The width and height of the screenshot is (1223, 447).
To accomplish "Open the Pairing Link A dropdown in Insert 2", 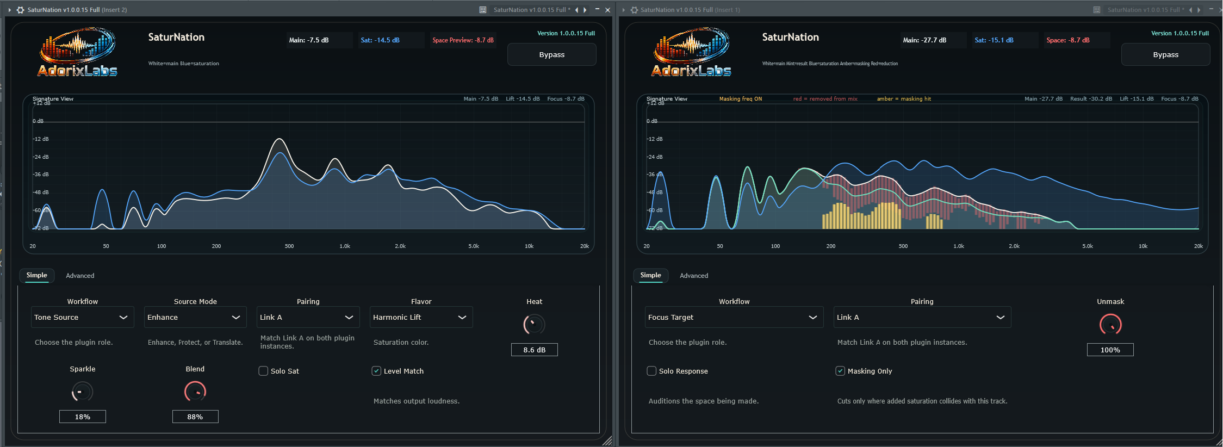I will coord(308,317).
